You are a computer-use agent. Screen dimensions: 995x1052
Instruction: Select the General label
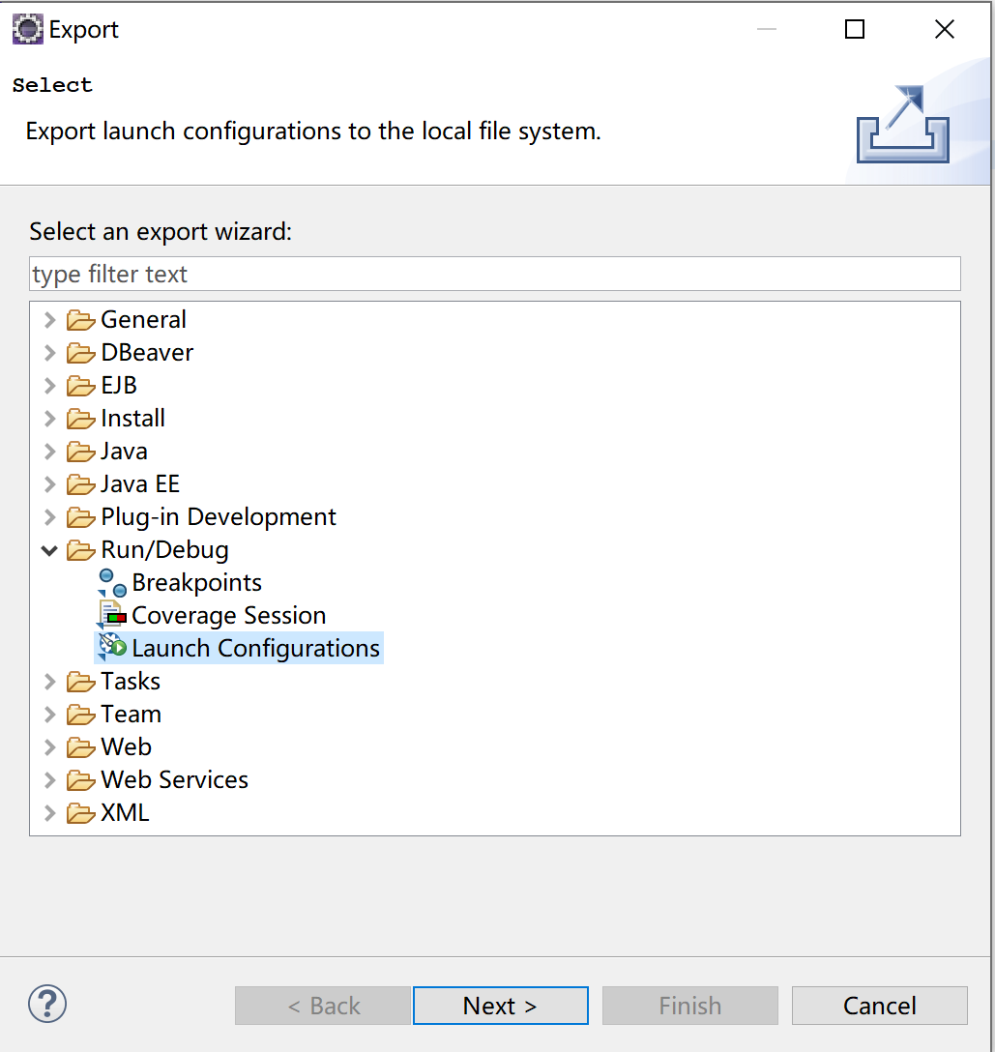point(143,319)
